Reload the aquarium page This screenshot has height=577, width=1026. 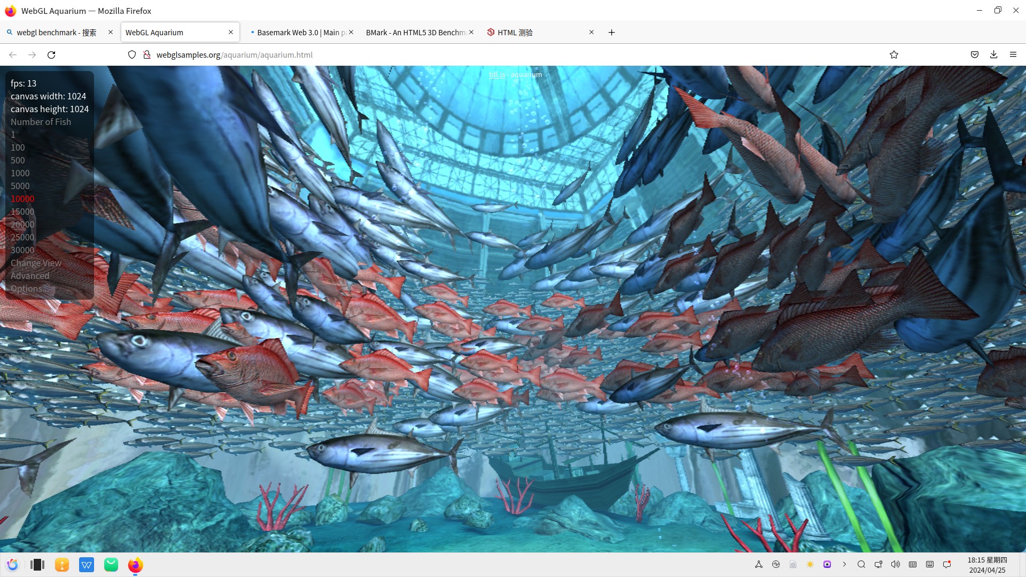pos(51,55)
